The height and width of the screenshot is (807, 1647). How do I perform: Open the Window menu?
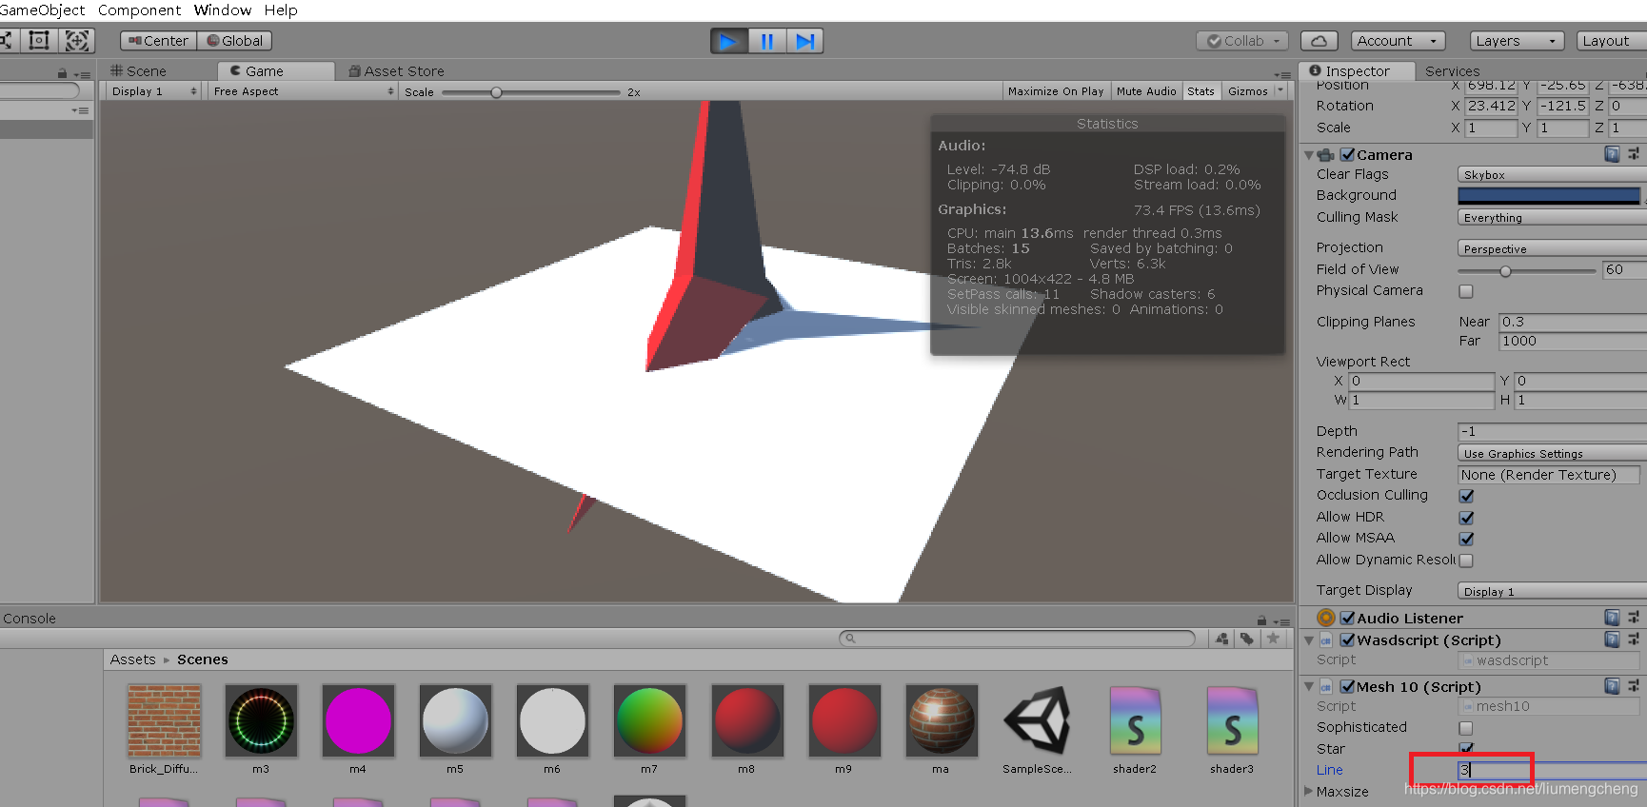[x=223, y=10]
